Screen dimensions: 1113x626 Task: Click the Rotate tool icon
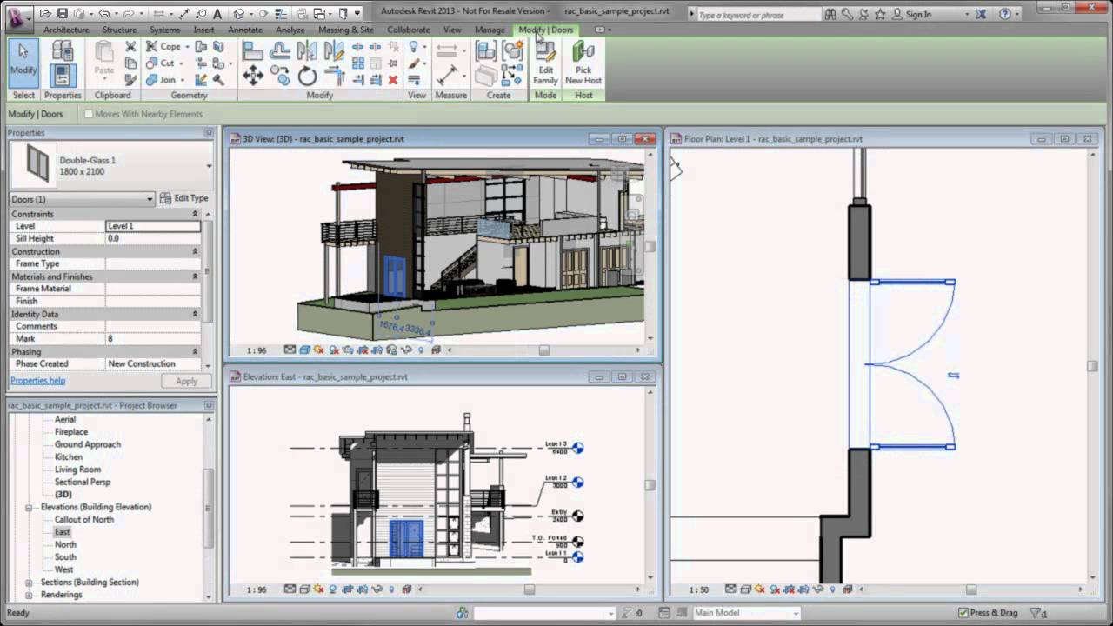pos(308,76)
